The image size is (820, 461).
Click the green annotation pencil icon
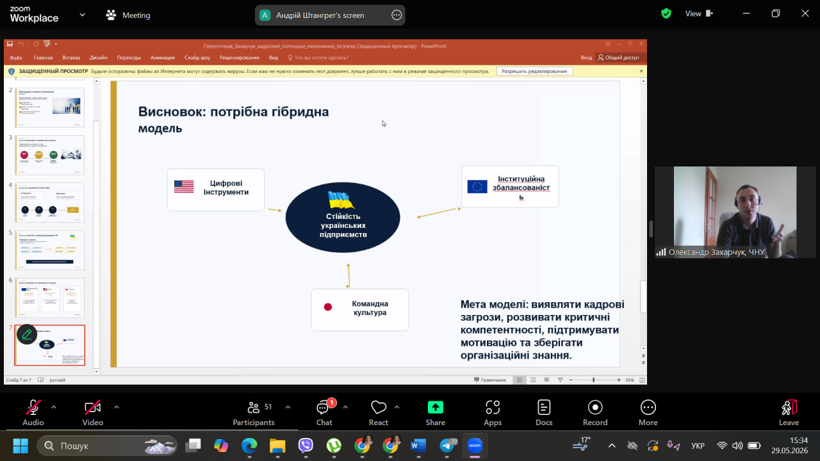[26, 334]
